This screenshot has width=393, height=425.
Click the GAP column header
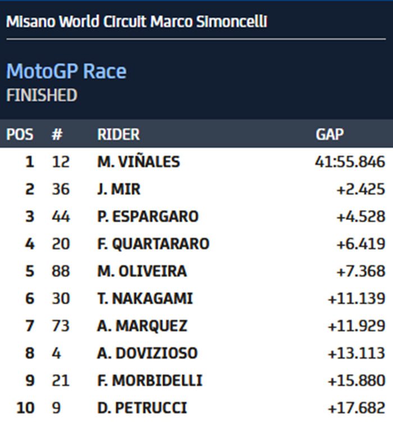pyautogui.click(x=330, y=135)
